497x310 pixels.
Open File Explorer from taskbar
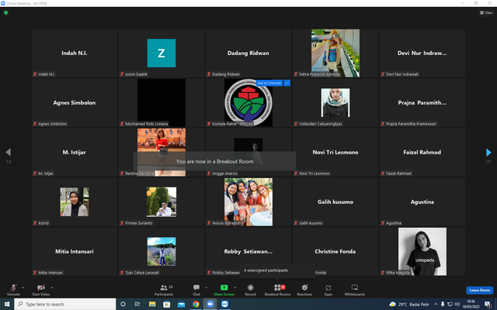[x=152, y=305]
